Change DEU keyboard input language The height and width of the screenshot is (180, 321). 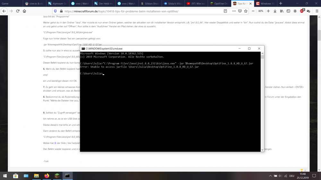292,176
